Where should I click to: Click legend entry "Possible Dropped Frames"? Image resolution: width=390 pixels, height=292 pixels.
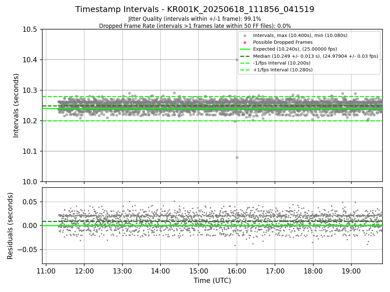click(x=283, y=42)
